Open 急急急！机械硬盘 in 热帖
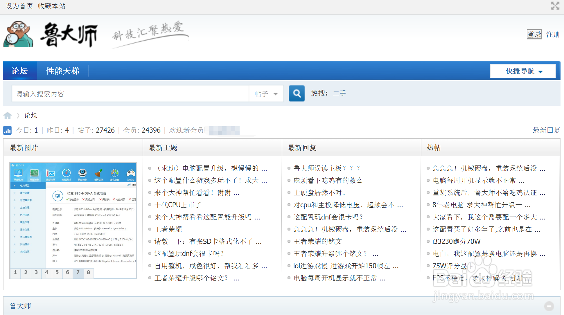564x315 pixels. 489,168
